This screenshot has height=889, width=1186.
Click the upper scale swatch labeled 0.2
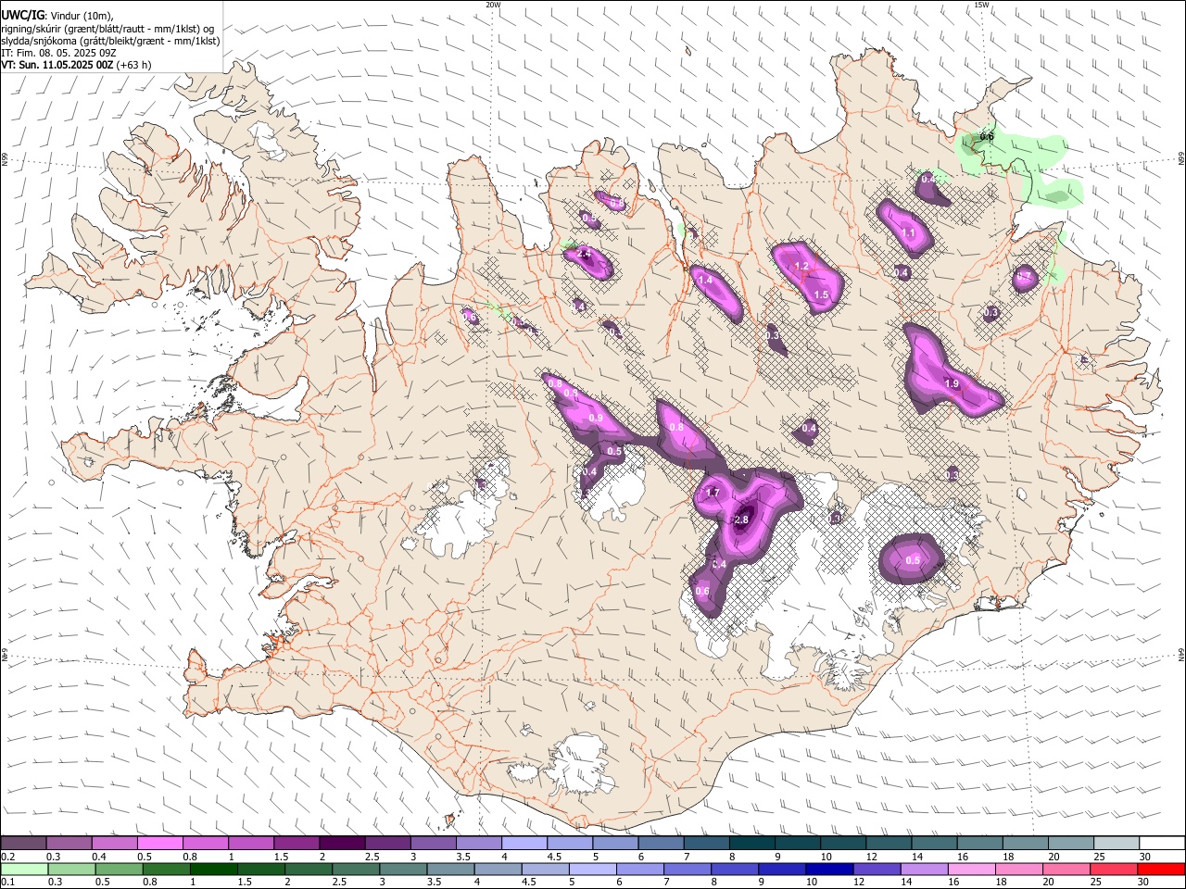pos(23,843)
